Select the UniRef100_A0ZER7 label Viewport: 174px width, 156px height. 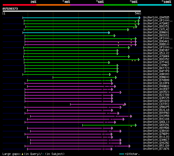pyautogui.click(x=156, y=89)
